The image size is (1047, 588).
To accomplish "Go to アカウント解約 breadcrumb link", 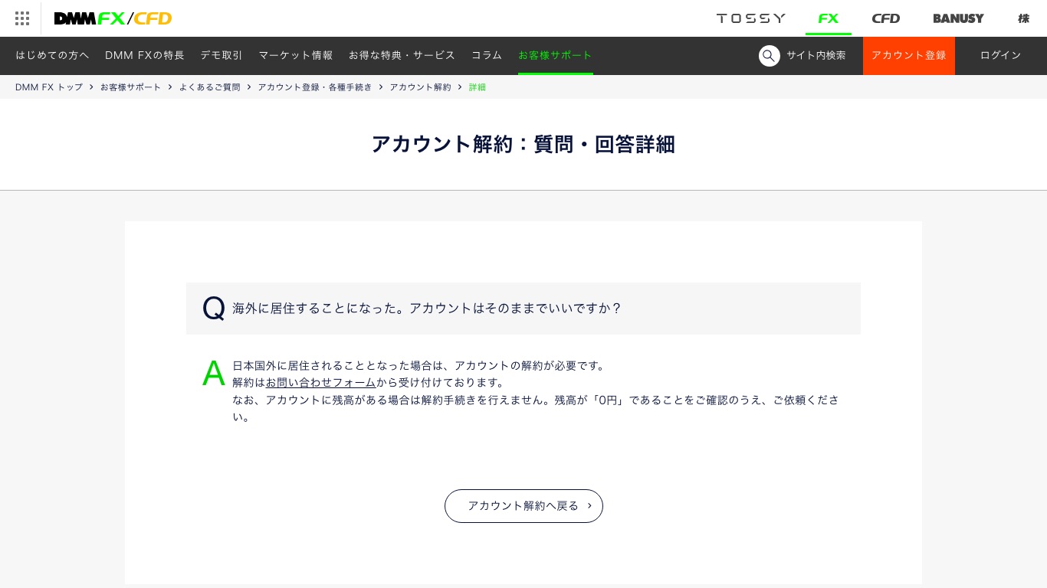I will pyautogui.click(x=421, y=87).
